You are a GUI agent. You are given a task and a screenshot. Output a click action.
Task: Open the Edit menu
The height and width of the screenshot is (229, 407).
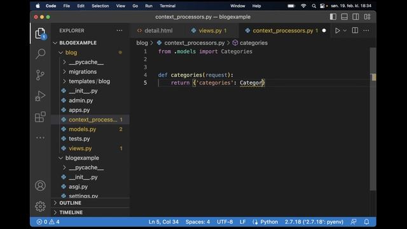pyautogui.click(x=81, y=6)
